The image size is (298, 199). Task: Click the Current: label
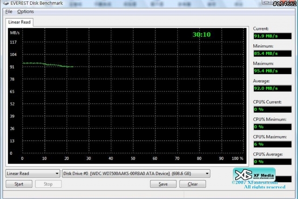261,29
